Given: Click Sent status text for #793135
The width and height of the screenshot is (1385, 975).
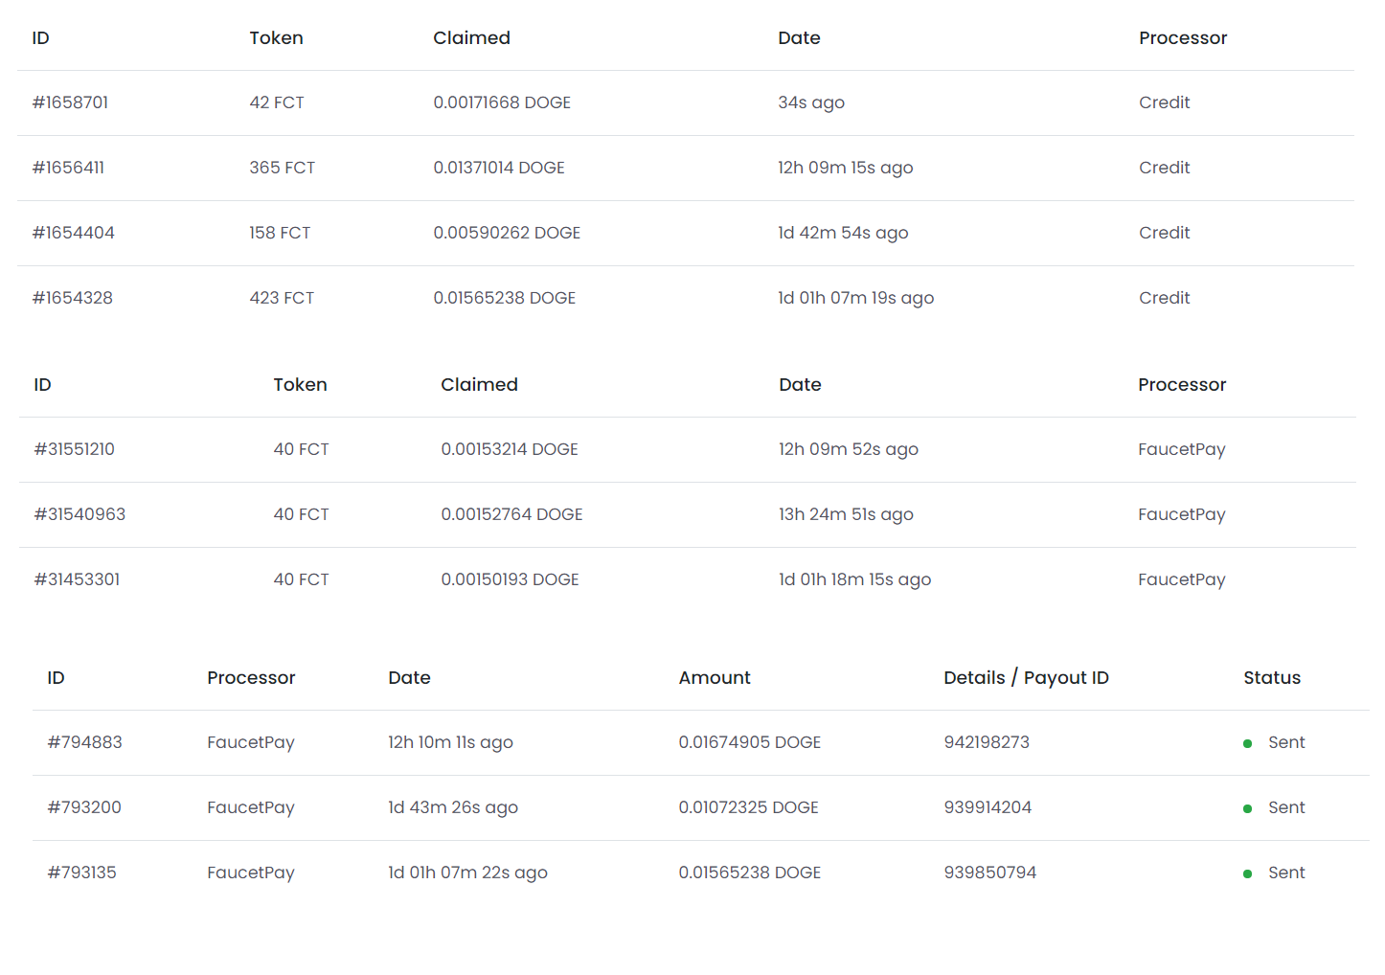Looking at the screenshot, I should pyautogui.click(x=1286, y=873).
